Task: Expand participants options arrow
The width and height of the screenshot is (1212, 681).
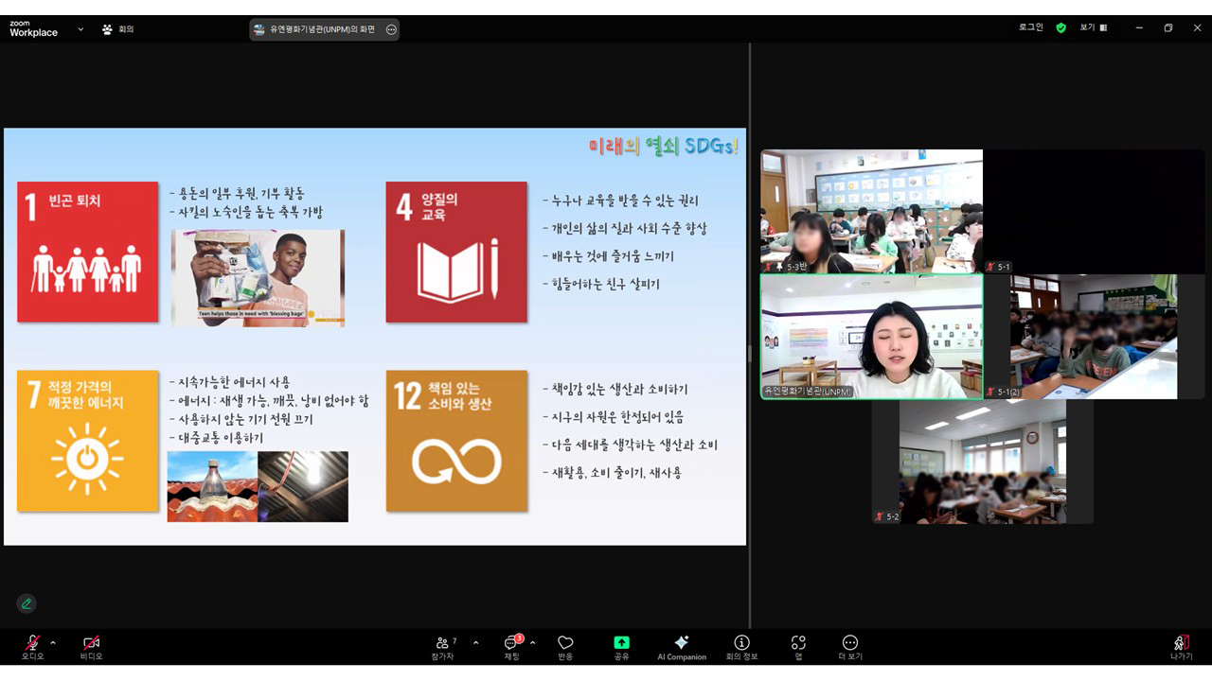Action: click(x=475, y=643)
